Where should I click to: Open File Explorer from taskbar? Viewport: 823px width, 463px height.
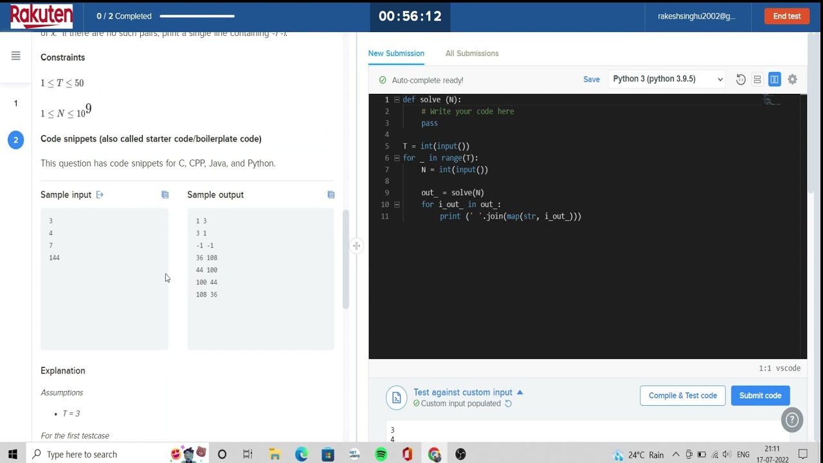tap(275, 455)
